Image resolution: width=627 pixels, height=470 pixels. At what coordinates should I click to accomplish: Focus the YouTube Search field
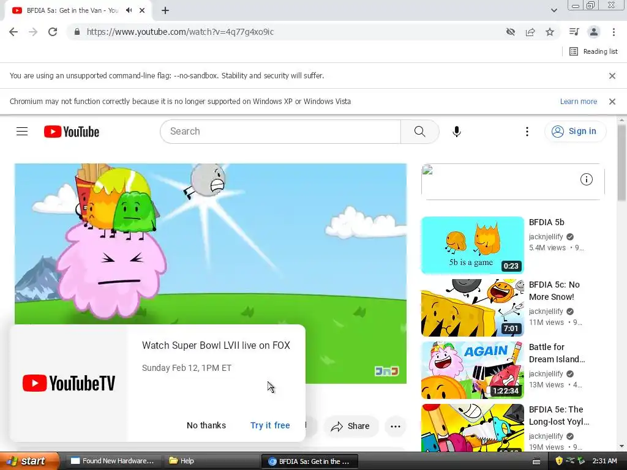pyautogui.click(x=280, y=132)
